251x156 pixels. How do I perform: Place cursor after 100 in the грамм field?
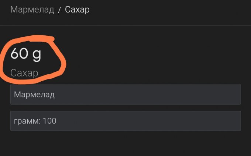pos(57,121)
